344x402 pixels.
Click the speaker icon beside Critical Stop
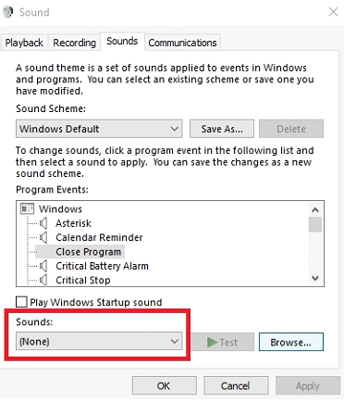point(43,280)
